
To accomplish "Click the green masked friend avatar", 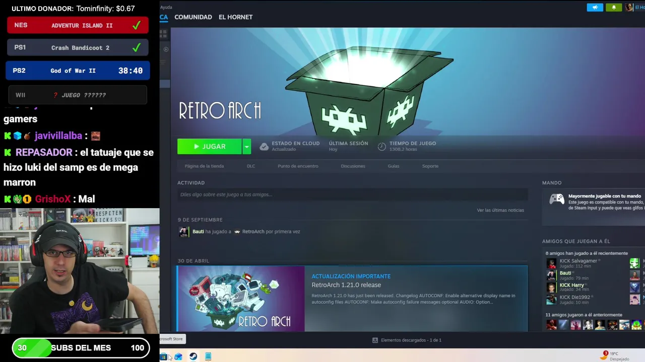I will [634, 263].
